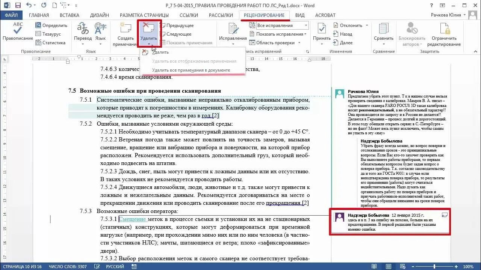The width and height of the screenshot is (481, 270).
Task: Open Область проверки reviewing pane
Action: (x=275, y=43)
